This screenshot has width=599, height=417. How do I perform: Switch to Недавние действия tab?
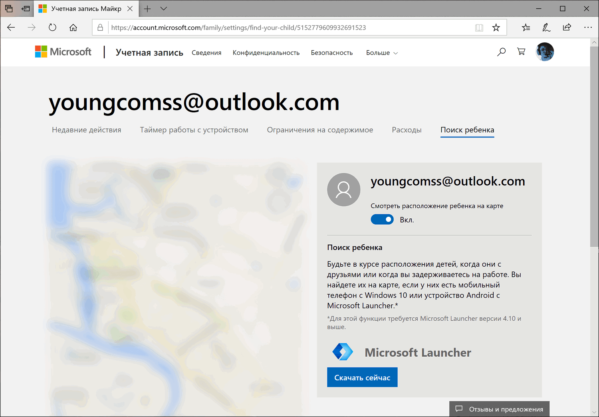tap(86, 130)
